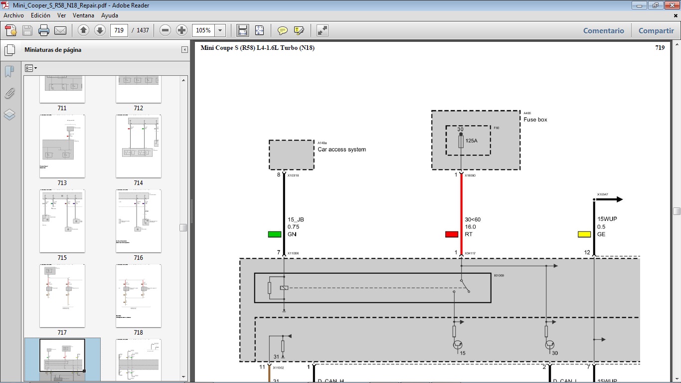Click the "125A" fuse rating text
The width and height of the screenshot is (681, 383).
coord(472,141)
